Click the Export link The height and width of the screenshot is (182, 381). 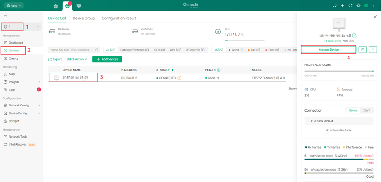55,59
